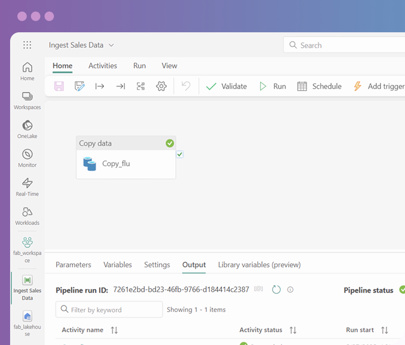The width and height of the screenshot is (405, 345).
Task: Sort by Activity name column
Action: (x=114, y=330)
